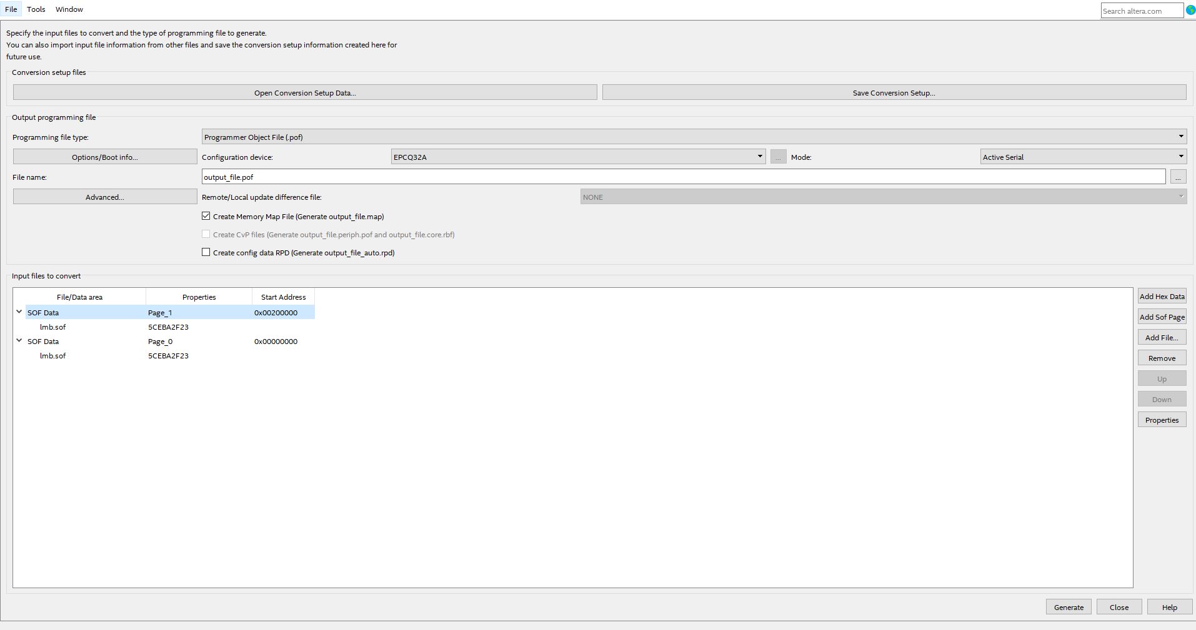This screenshot has width=1196, height=630.
Task: Click Open Conversion Setup Data button
Action: pos(305,92)
